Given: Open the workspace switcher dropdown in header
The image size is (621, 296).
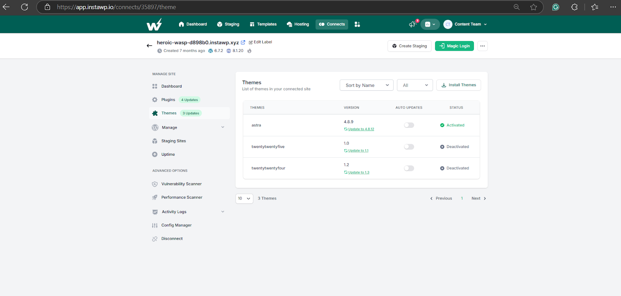Looking at the screenshot, I should (x=430, y=24).
